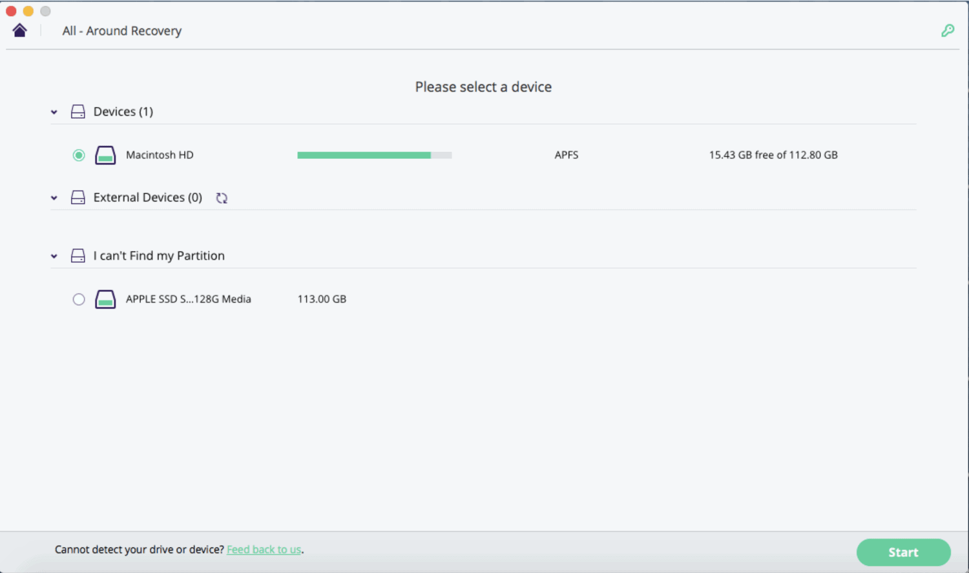
Task: Click the Please select a device heading
Action: (483, 87)
